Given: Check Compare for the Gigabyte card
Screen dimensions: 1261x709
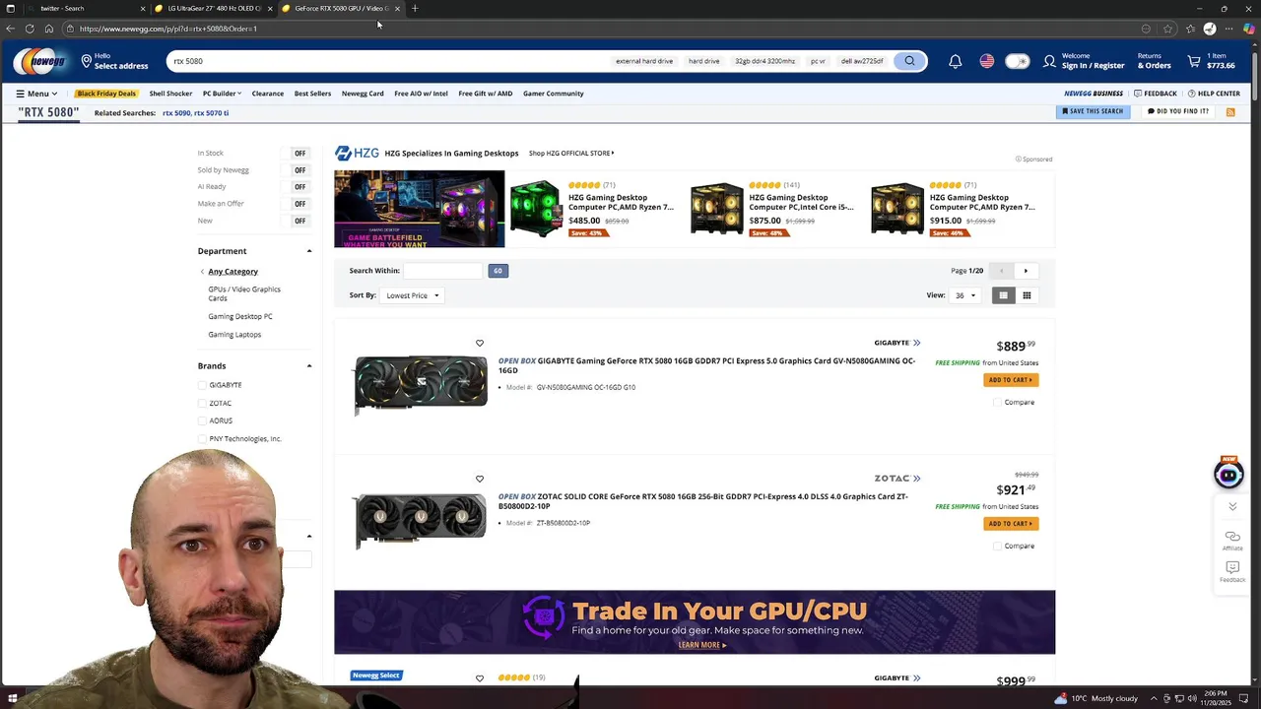Looking at the screenshot, I should tap(997, 402).
